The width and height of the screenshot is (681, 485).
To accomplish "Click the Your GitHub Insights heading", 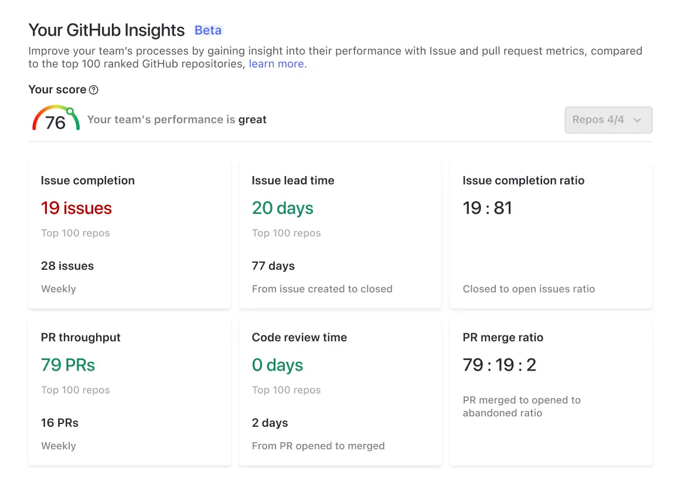I will click(107, 30).
